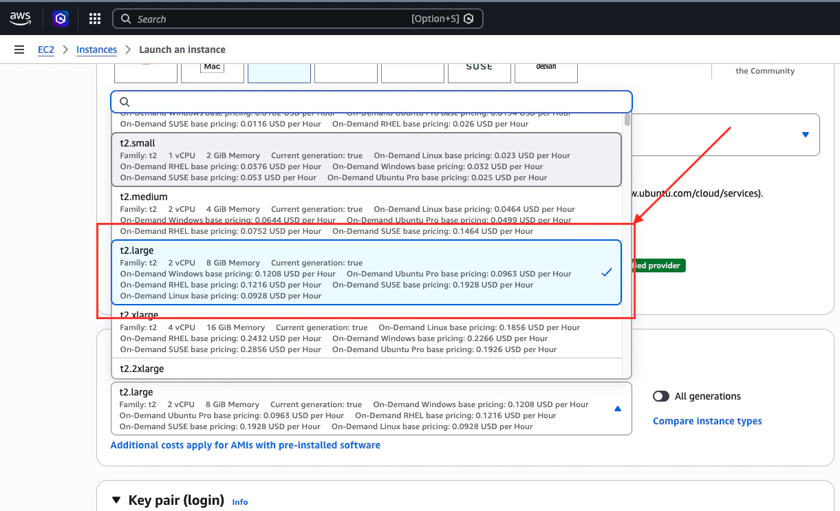The image size is (840, 511).
Task: Open Additional costs apply for AMIs link
Action: (x=246, y=445)
